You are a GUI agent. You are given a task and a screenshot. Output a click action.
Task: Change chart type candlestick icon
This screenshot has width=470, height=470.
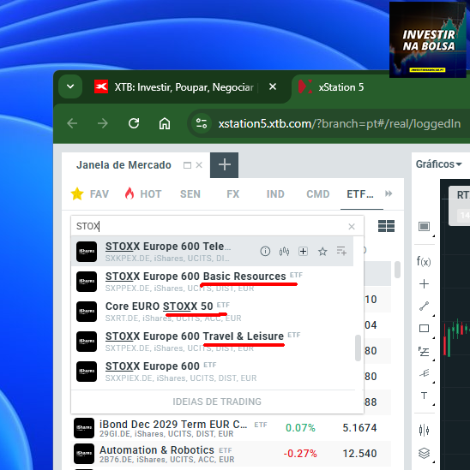[x=424, y=431]
